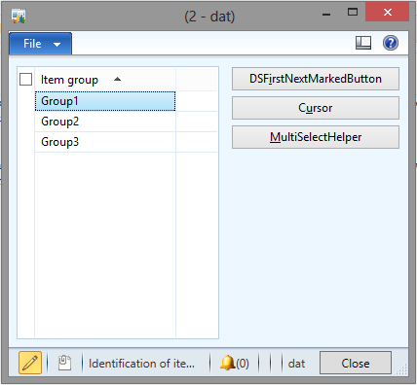Select the Group2 row
Screen dimensions: 417x385
tap(105, 122)
